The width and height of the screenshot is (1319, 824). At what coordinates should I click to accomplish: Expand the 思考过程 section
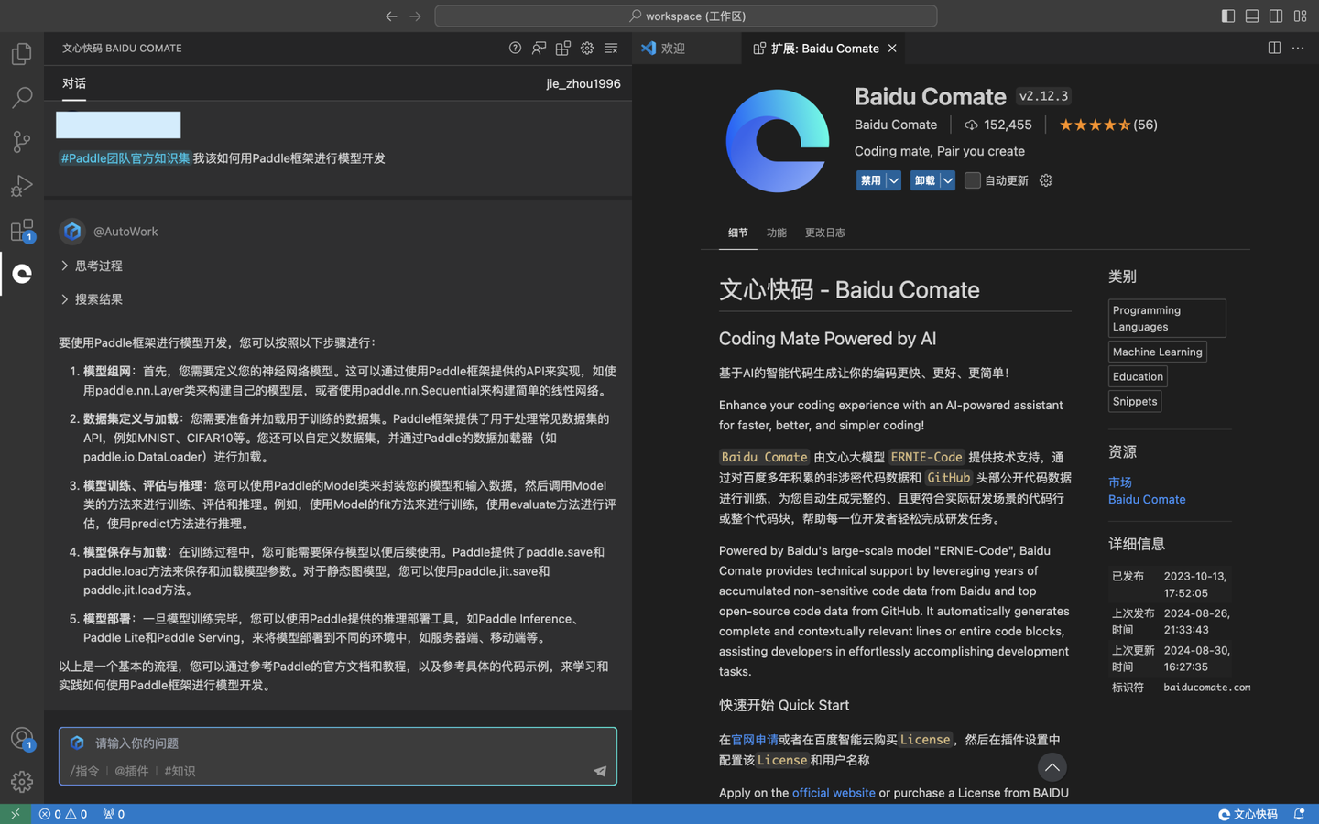91,266
